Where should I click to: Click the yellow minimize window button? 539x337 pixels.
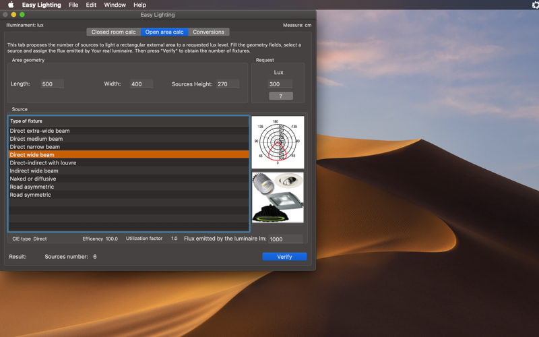pos(13,14)
